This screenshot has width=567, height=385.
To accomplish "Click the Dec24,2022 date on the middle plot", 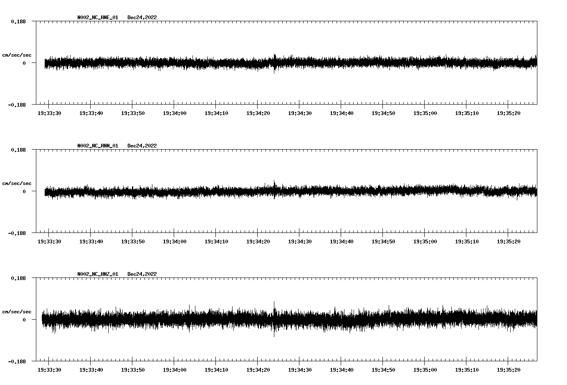I will [x=142, y=146].
